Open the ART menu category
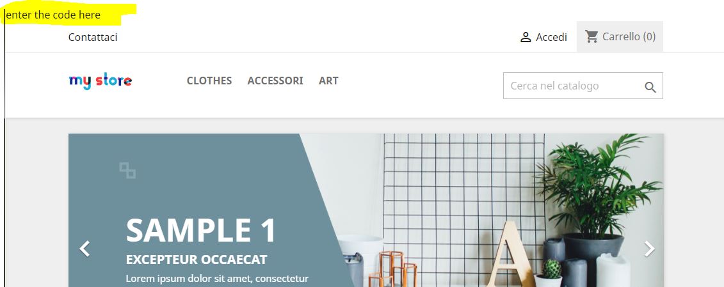This screenshot has height=287, width=724. pyautogui.click(x=328, y=81)
